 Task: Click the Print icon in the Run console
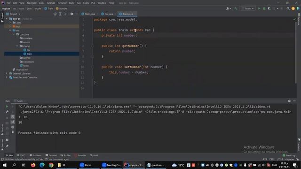tap(13, 127)
